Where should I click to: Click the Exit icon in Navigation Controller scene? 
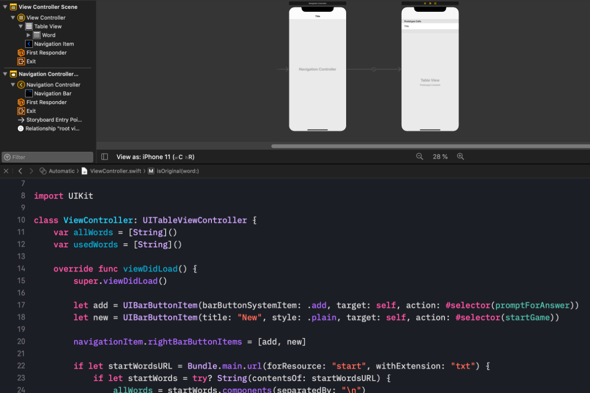(21, 111)
